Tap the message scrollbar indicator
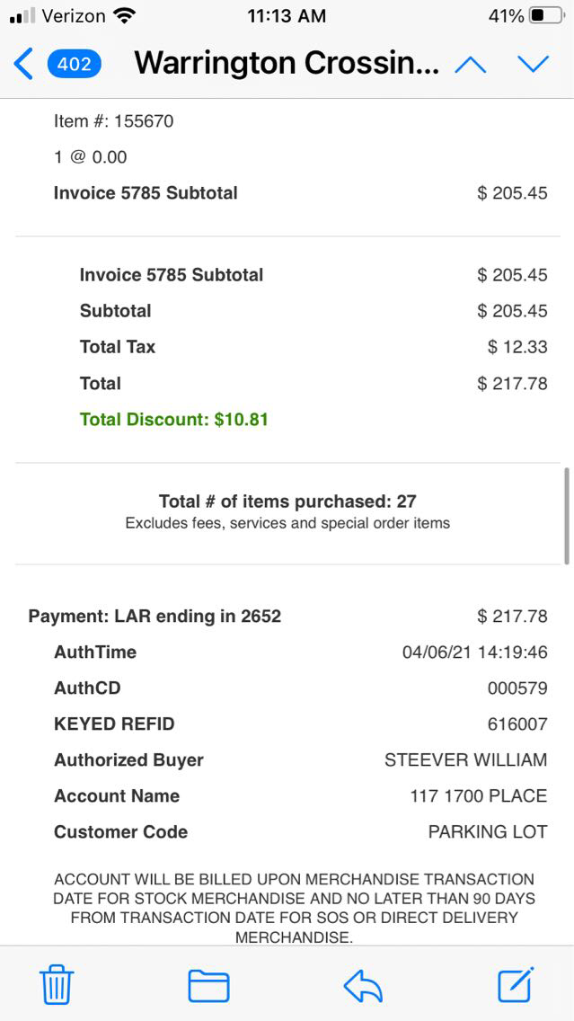The height and width of the screenshot is (1021, 574). click(x=566, y=515)
